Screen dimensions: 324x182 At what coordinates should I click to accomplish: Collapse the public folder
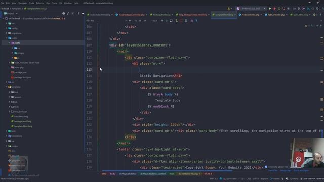pos(7,38)
